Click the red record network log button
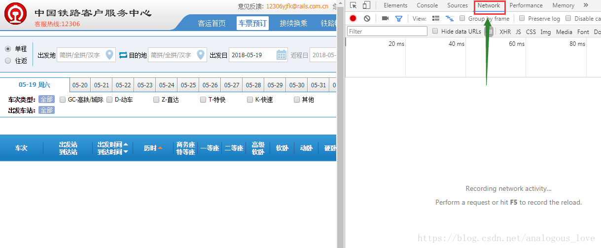The image size is (601, 248). point(353,18)
